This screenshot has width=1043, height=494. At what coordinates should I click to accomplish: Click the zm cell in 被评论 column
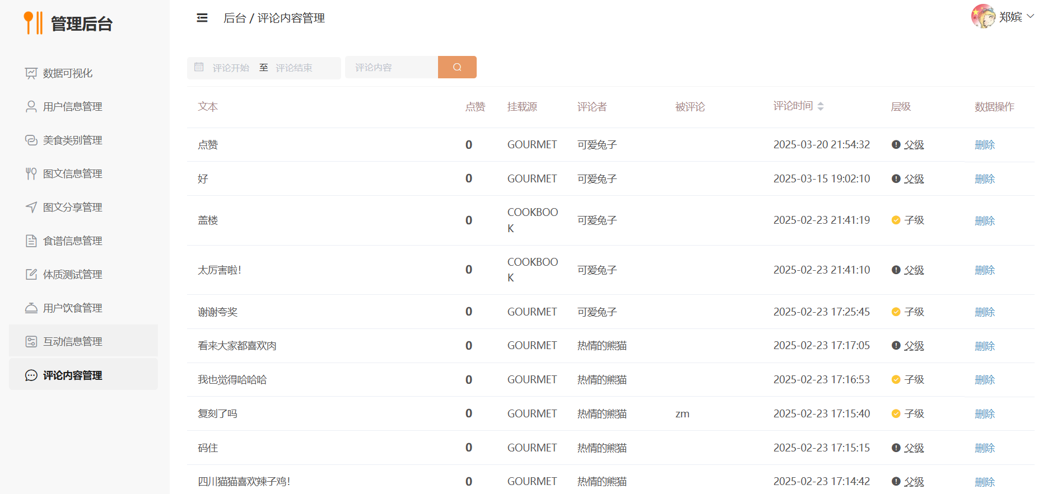coord(682,414)
